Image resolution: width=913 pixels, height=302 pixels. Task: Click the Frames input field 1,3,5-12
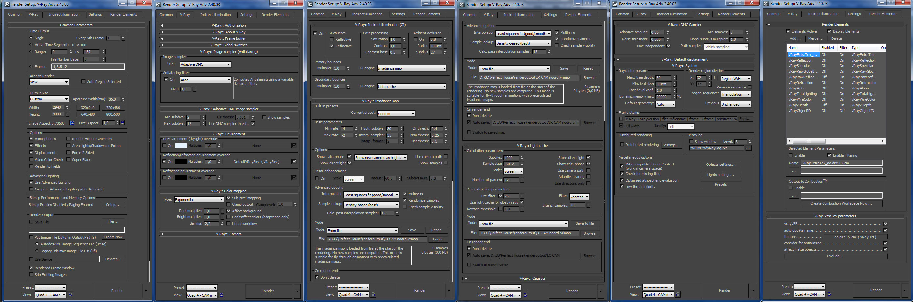tap(88, 67)
